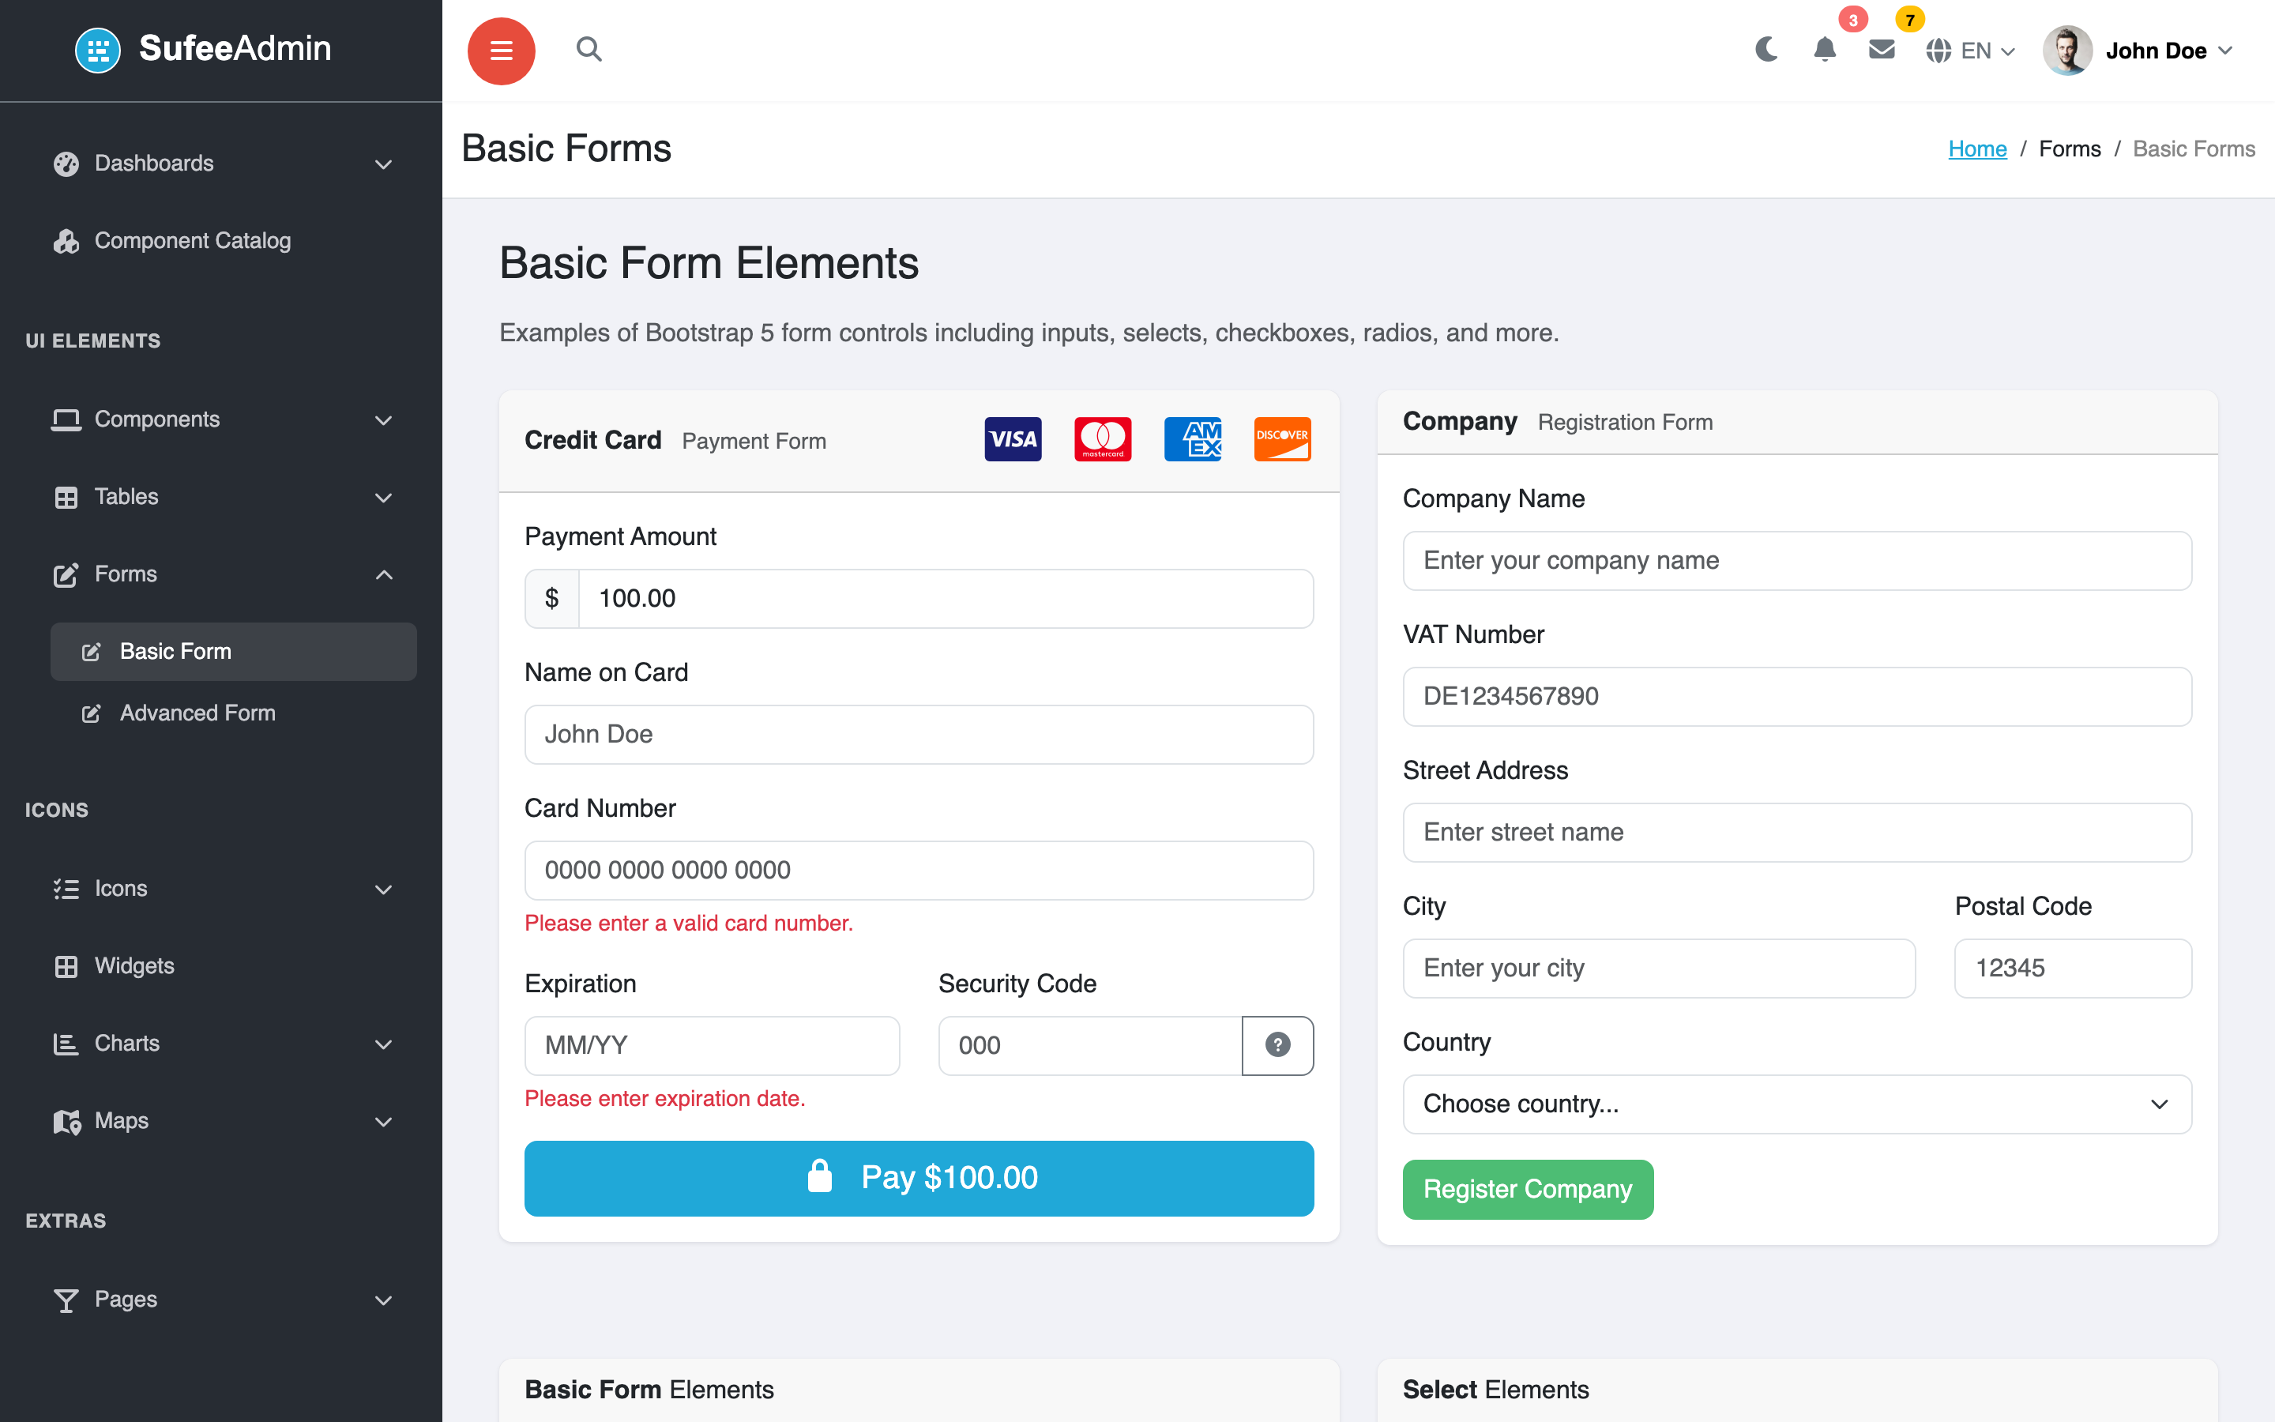
Task: Focus the Expiration MM/YY field
Action: [x=712, y=1046]
